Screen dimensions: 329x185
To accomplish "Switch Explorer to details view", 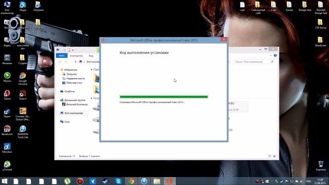I will point(270,156).
